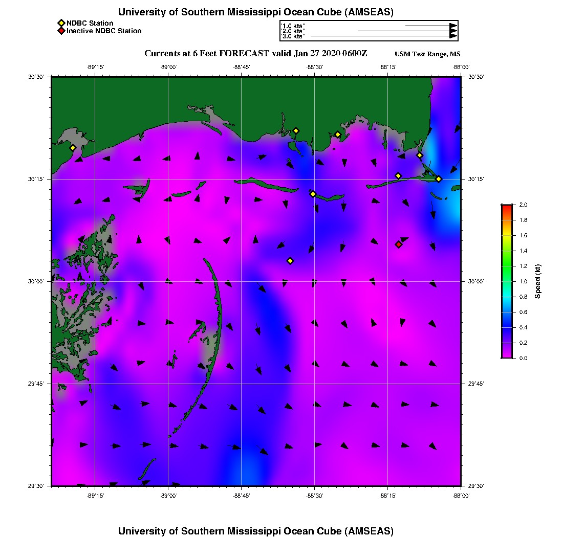Click the red top of the speed color bar

pyautogui.click(x=506, y=208)
